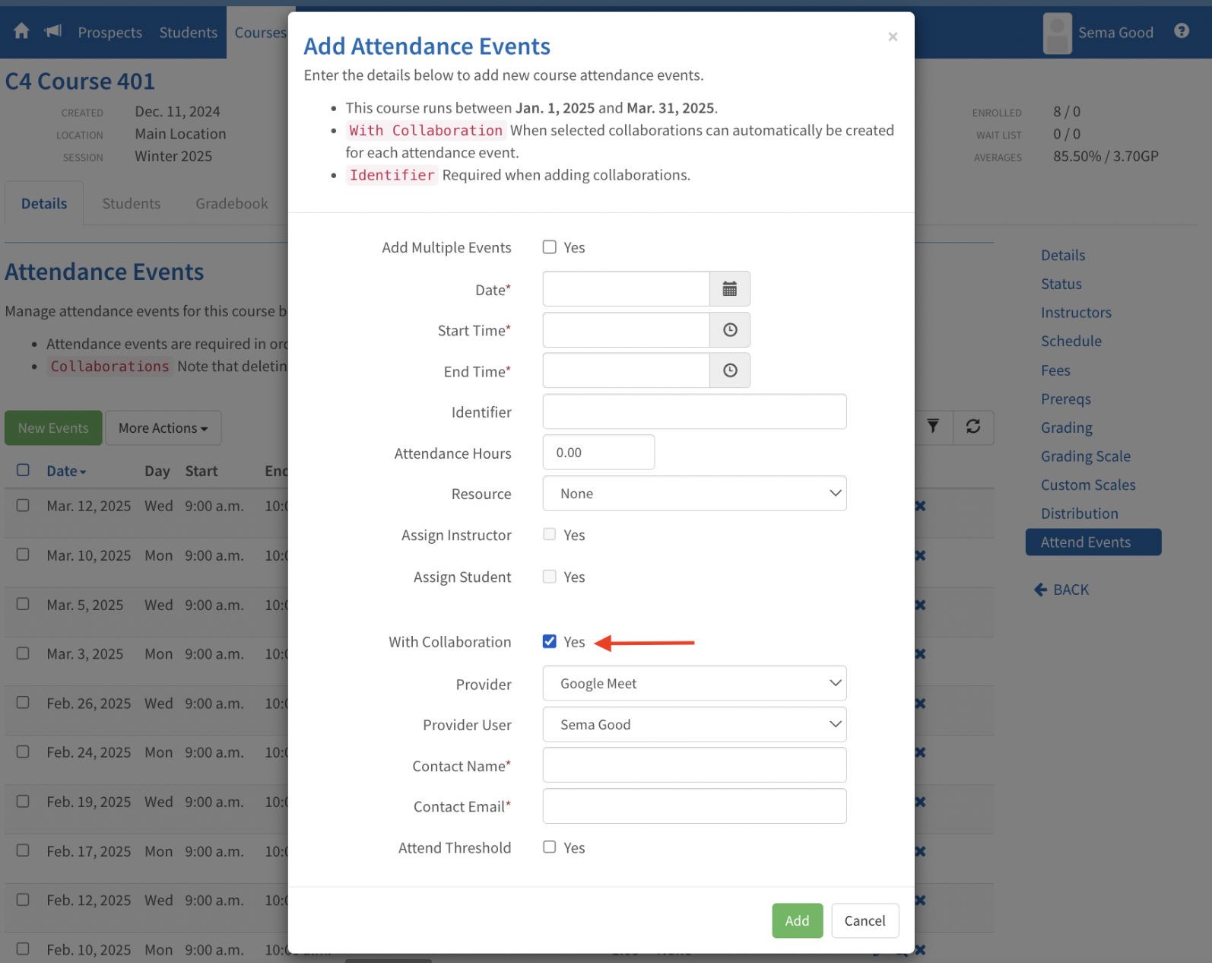
Task: Refresh the attendance events list
Action: click(x=972, y=426)
